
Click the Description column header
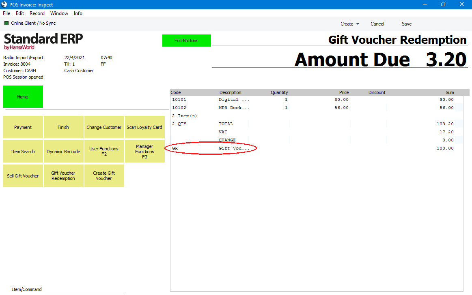click(230, 92)
